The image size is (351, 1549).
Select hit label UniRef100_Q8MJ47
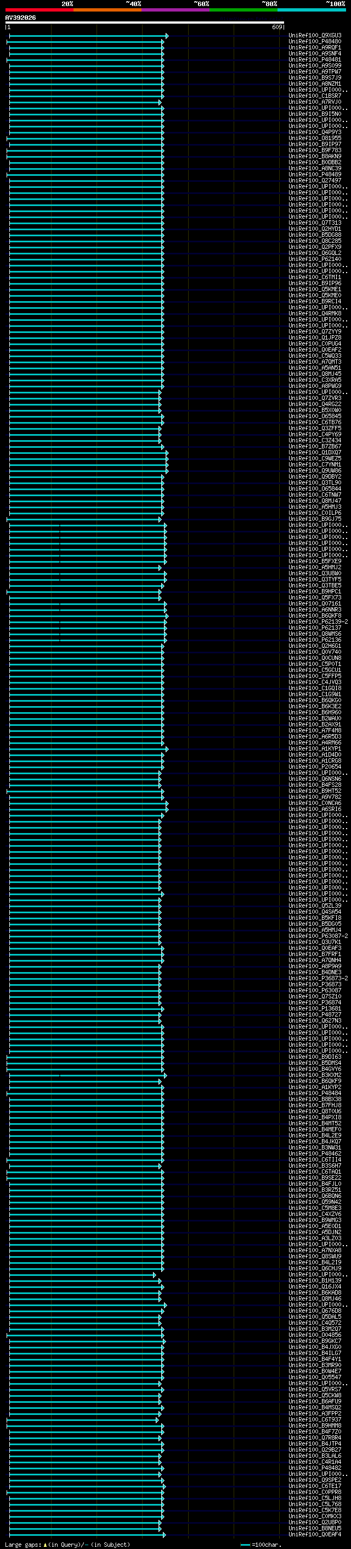point(315,502)
